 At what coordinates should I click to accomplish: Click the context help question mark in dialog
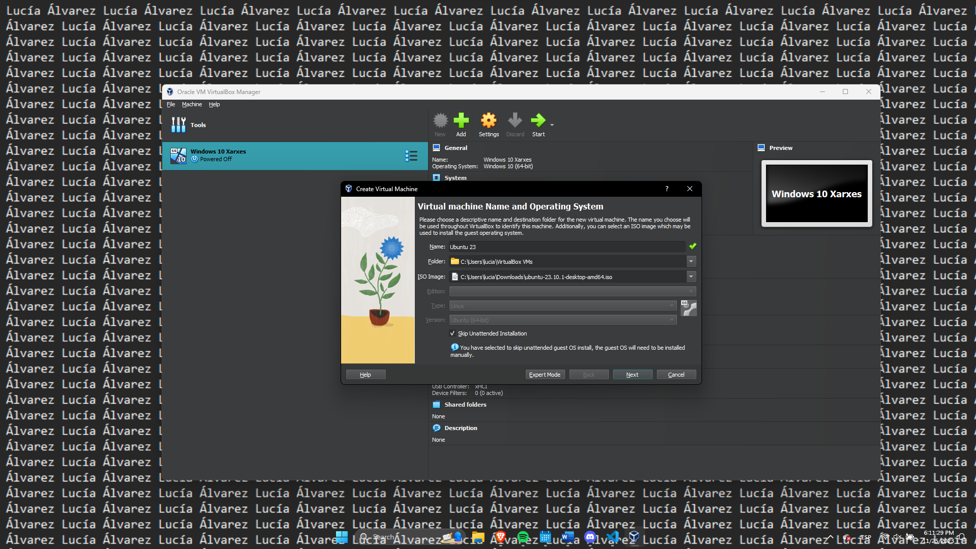666,189
